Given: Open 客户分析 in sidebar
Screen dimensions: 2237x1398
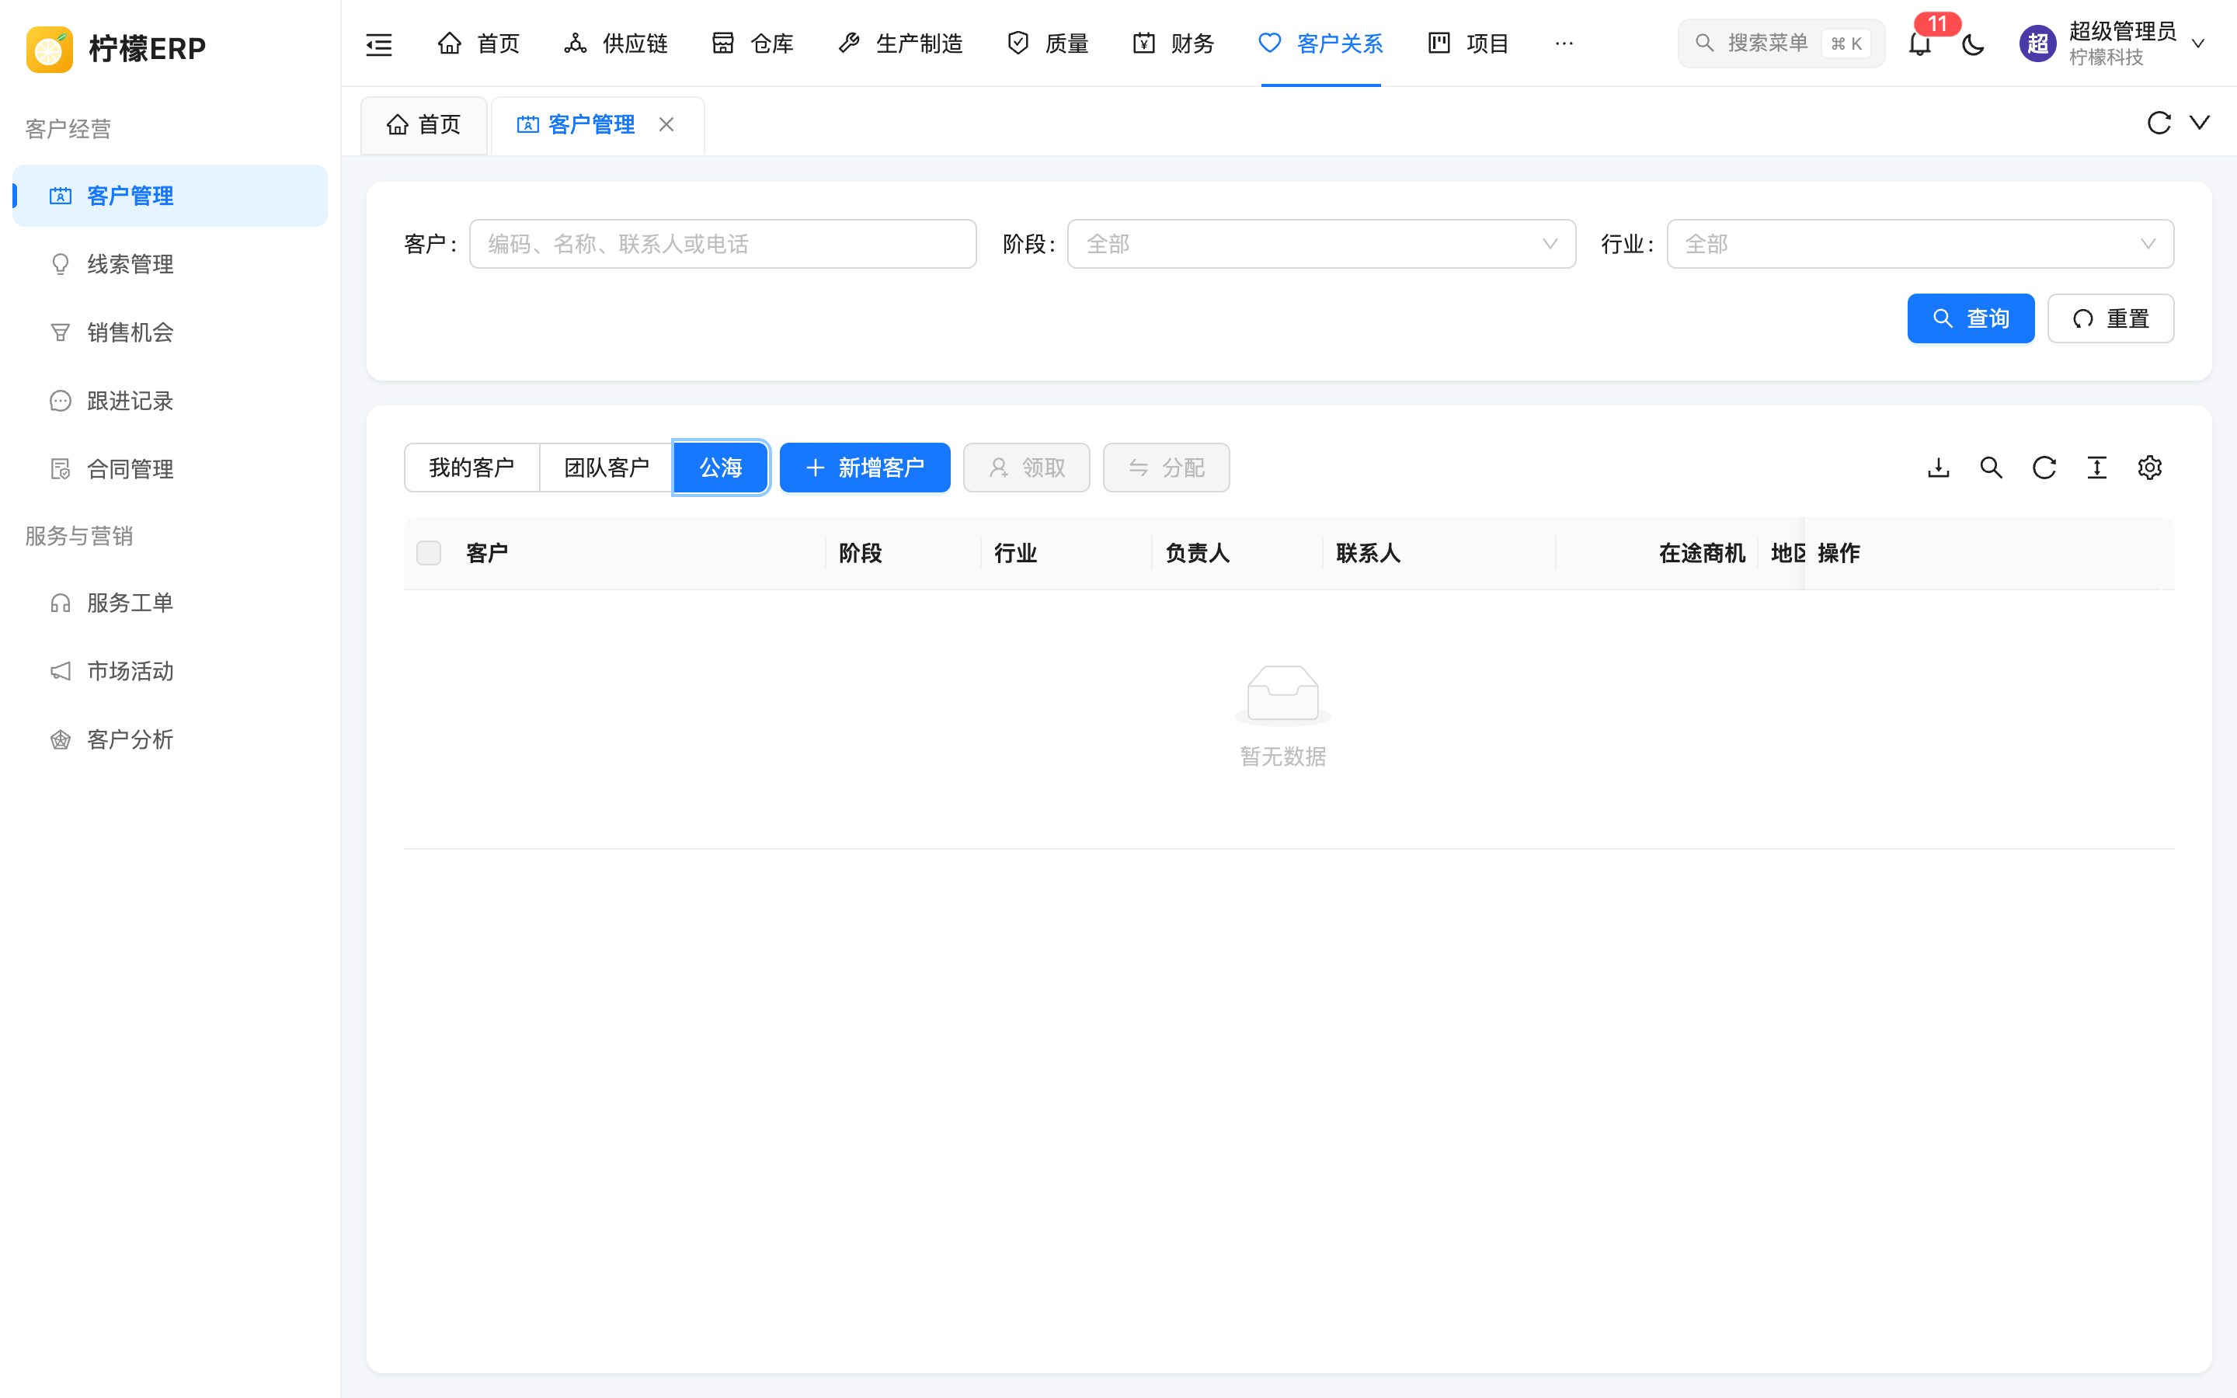Looking at the screenshot, I should click(x=170, y=739).
